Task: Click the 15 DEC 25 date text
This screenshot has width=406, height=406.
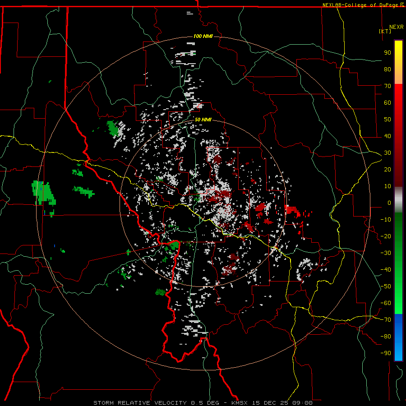Action: (x=270, y=403)
